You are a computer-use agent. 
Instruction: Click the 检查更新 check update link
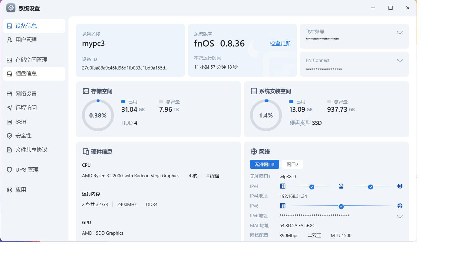coord(280,43)
